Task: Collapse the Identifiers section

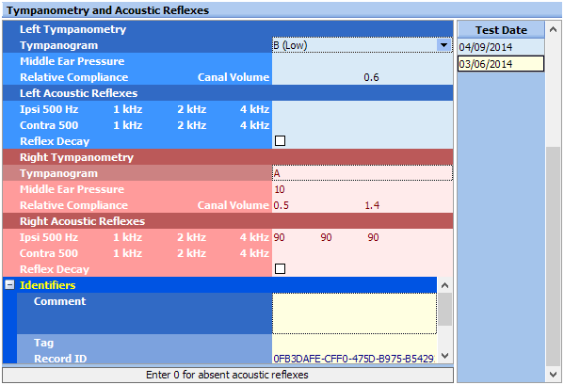Action: (x=9, y=285)
